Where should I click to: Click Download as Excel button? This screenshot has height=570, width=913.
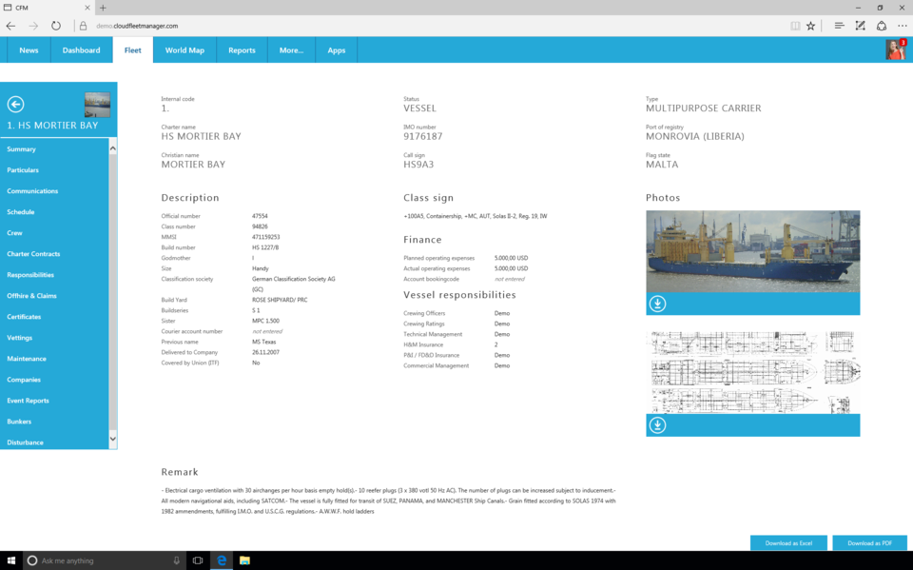pos(788,542)
